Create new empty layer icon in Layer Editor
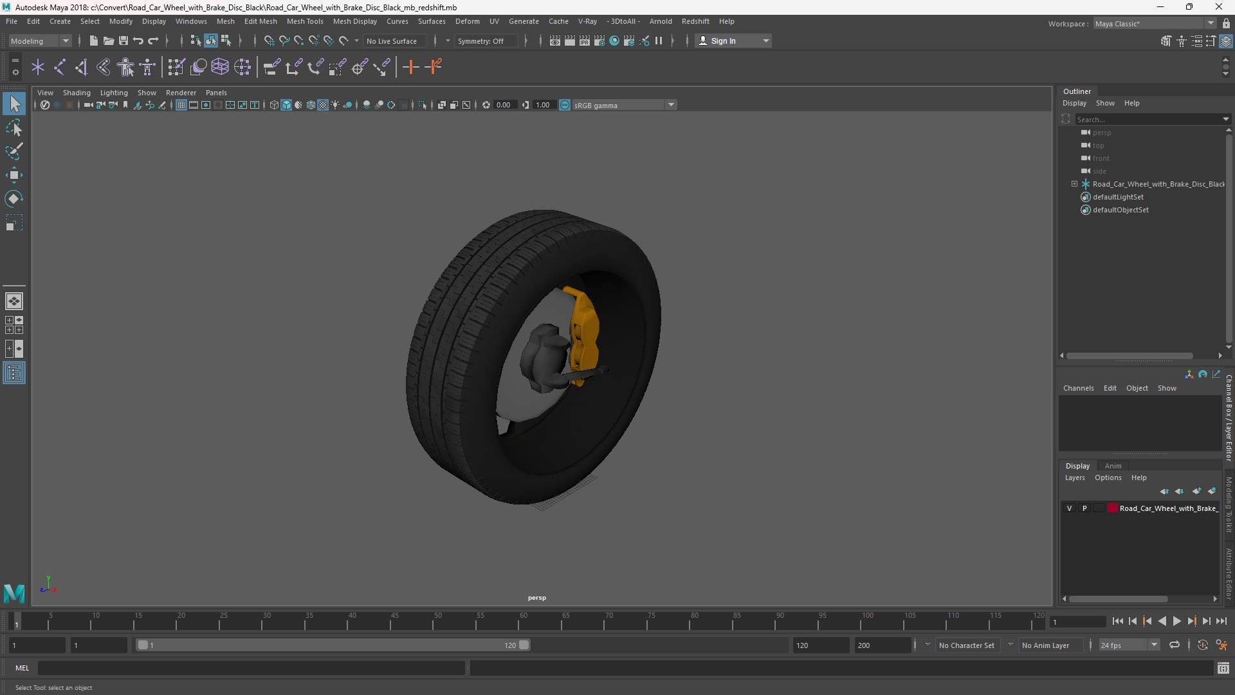This screenshot has height=695, width=1235. pyautogui.click(x=1196, y=491)
